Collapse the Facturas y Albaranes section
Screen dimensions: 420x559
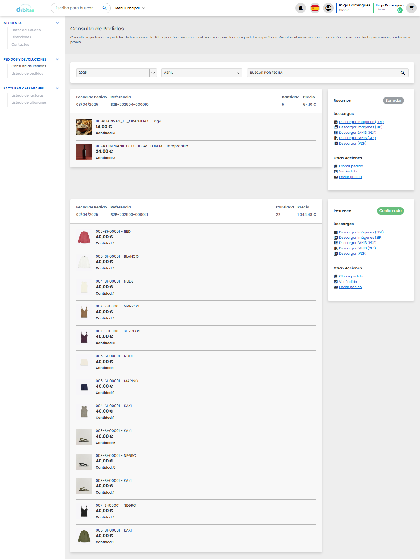[x=57, y=89]
